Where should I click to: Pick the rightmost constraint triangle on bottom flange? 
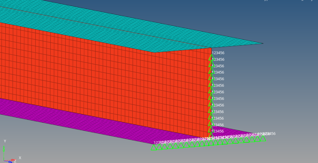pyautogui.click(x=263, y=138)
